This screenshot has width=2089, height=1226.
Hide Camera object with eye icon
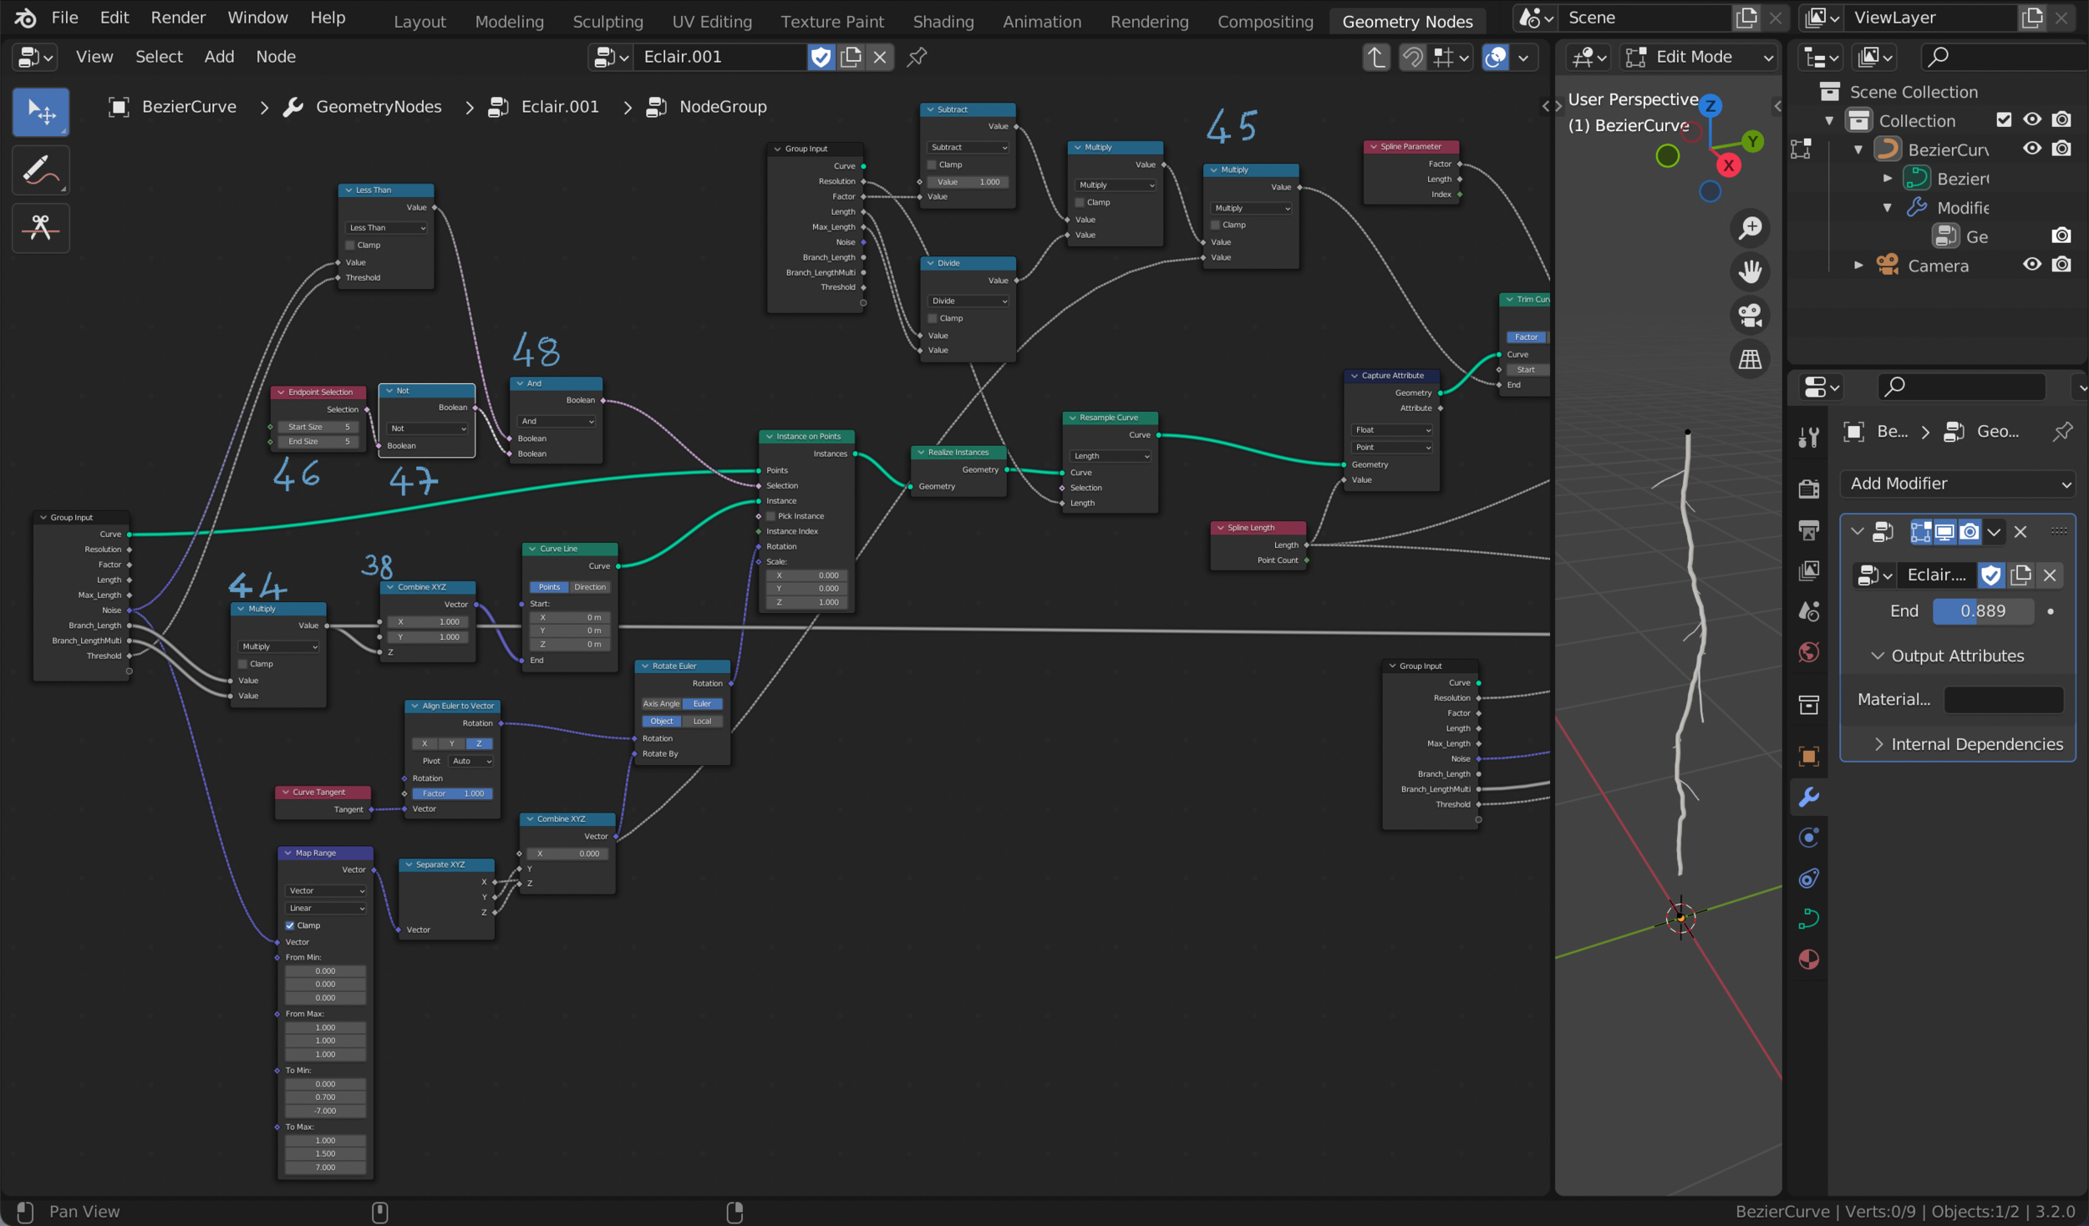click(2032, 265)
